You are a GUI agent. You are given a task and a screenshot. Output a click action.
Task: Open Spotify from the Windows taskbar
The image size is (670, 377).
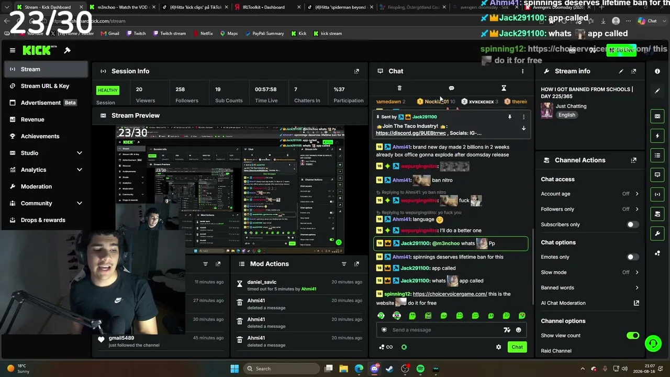420,369
